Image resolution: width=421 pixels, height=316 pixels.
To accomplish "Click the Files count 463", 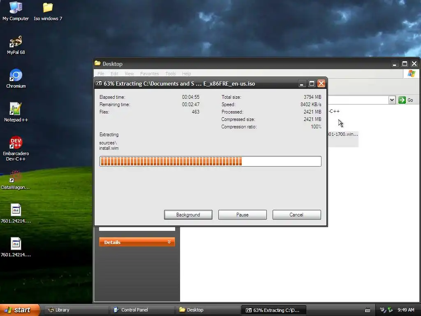I will [195, 112].
